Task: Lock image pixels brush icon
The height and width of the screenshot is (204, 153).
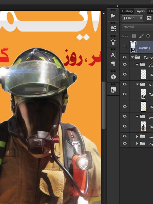Action: (x=141, y=36)
